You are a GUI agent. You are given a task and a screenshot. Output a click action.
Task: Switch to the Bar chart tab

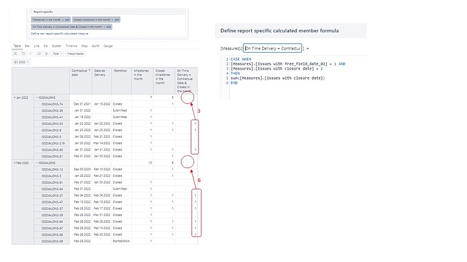[x=27, y=46]
